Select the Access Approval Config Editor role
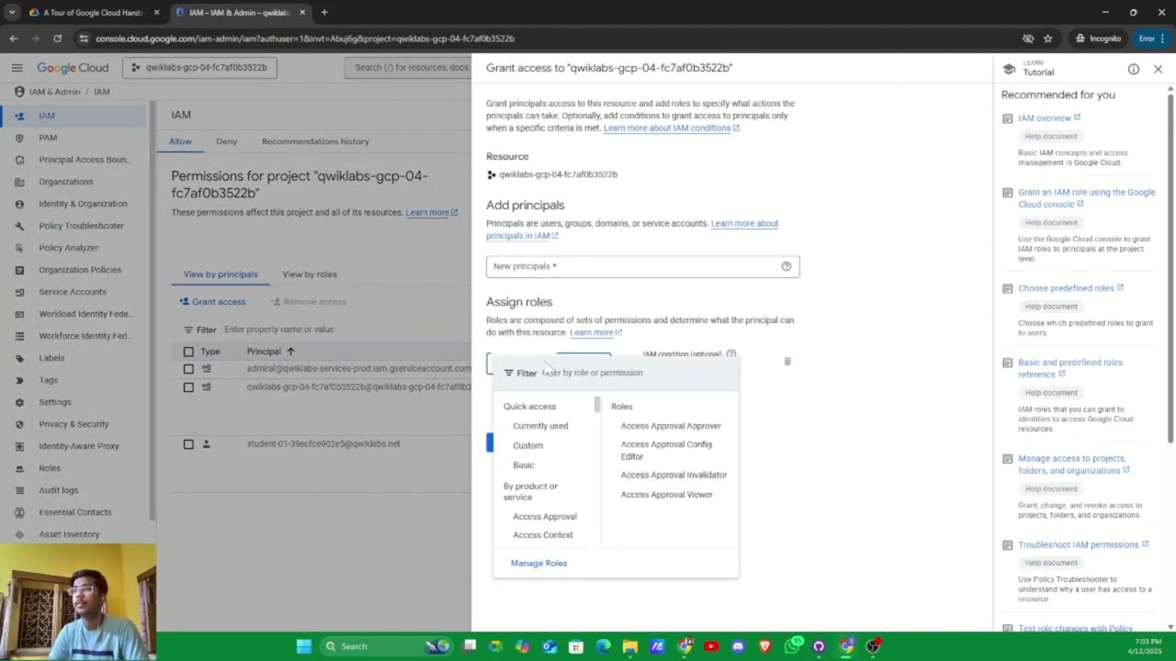Viewport: 1176px width, 661px height. [x=666, y=450]
